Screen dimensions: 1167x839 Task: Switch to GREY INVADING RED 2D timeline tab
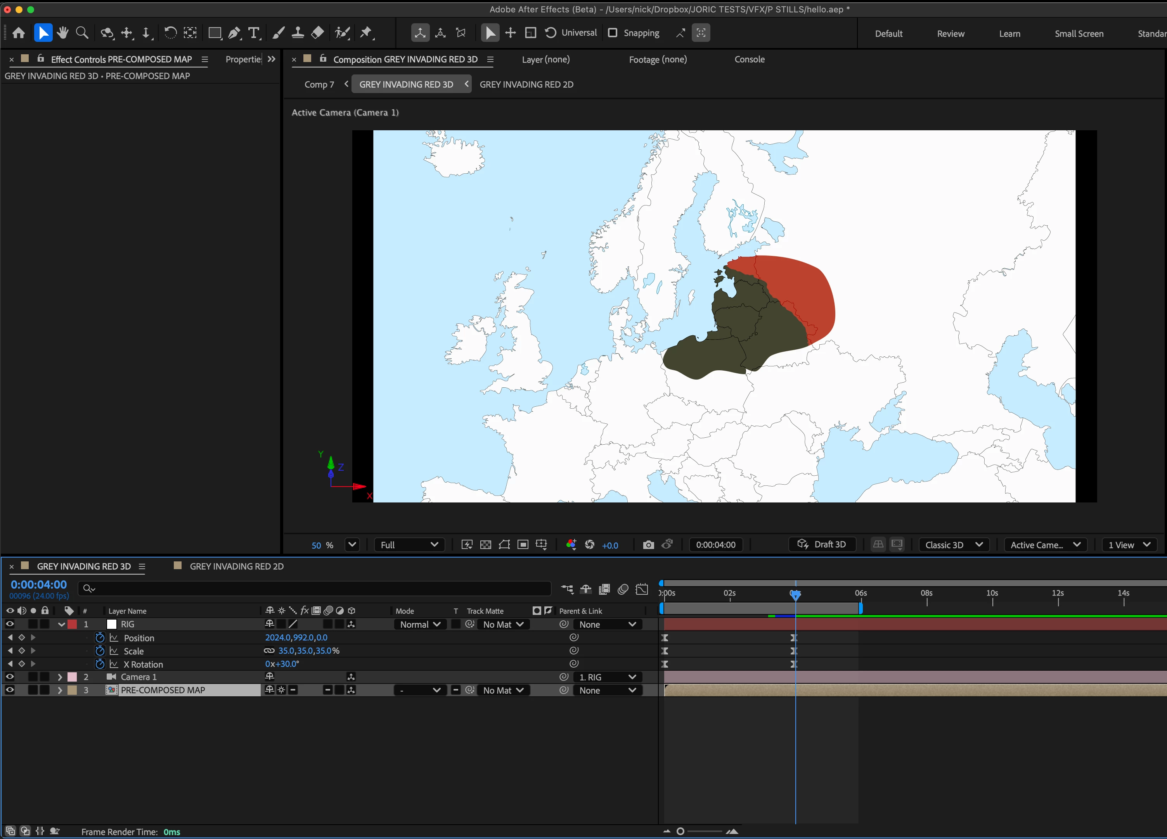[236, 566]
